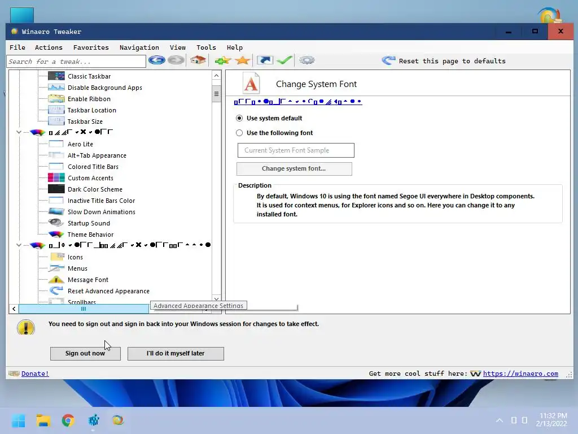Click the Theme Behavior icon
The width and height of the screenshot is (578, 434).
(x=56, y=235)
